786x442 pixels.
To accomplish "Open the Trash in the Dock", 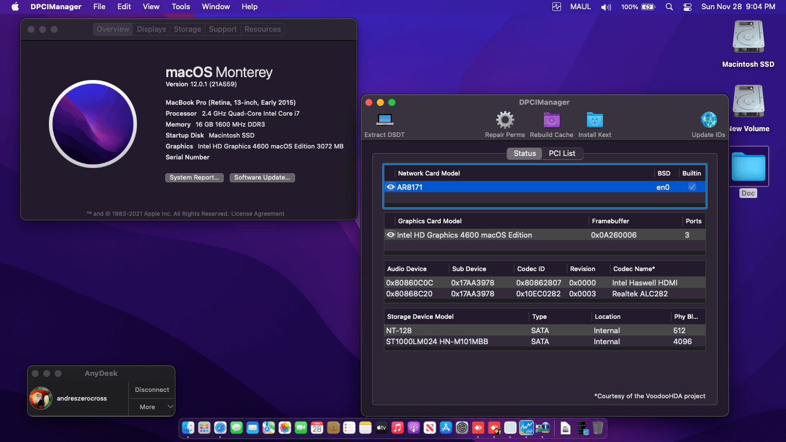I will [598, 428].
